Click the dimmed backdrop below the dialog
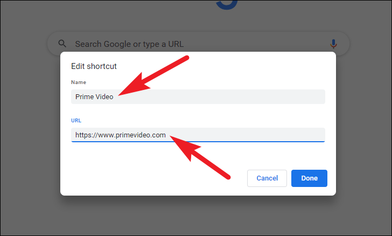 click(198, 215)
